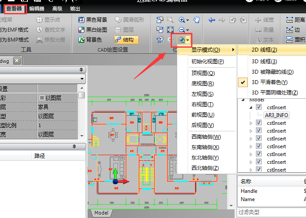The width and height of the screenshot is (306, 218).
Task: Select the AR3_INFO tree item
Action: [x=276, y=115]
